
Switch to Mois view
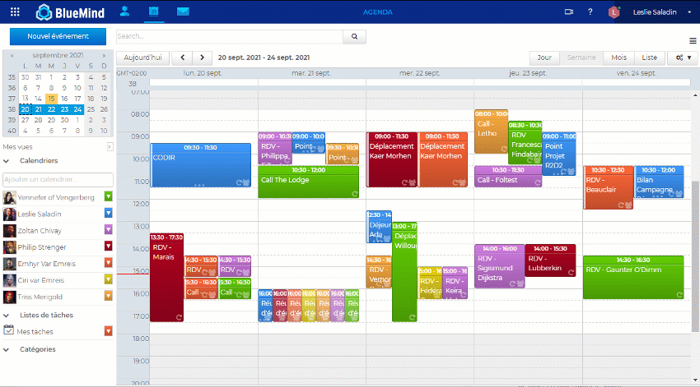[x=618, y=58]
